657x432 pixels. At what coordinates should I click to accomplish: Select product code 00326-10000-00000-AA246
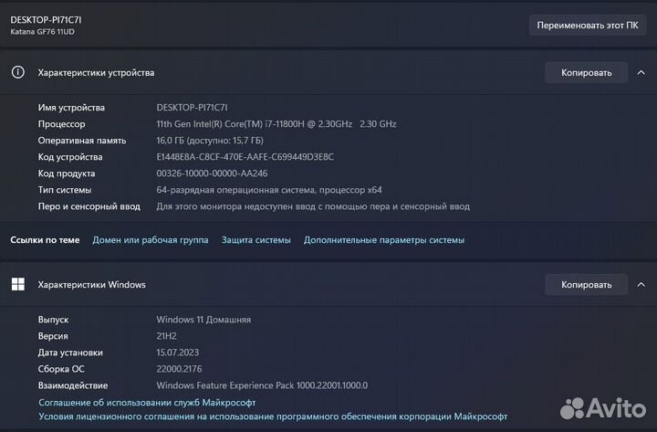coord(212,174)
